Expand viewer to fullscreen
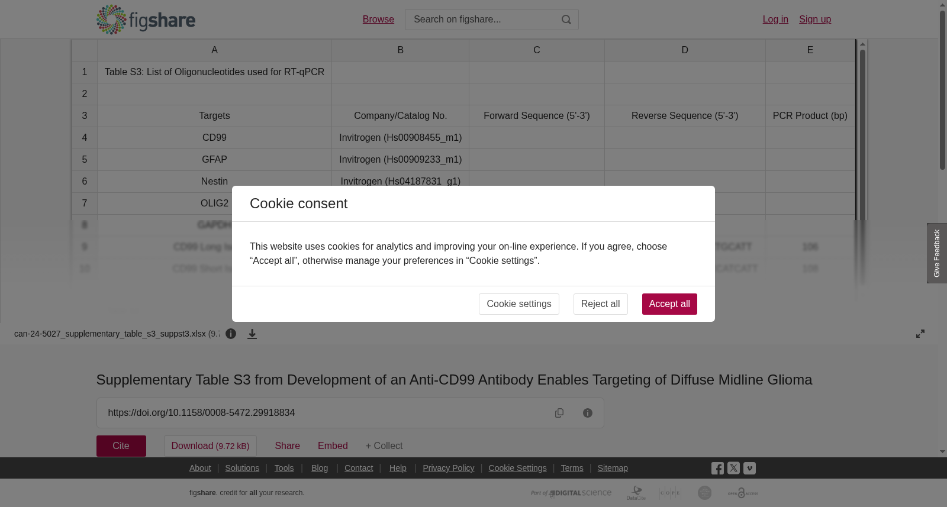Screen dimensions: 947x507 920,334
